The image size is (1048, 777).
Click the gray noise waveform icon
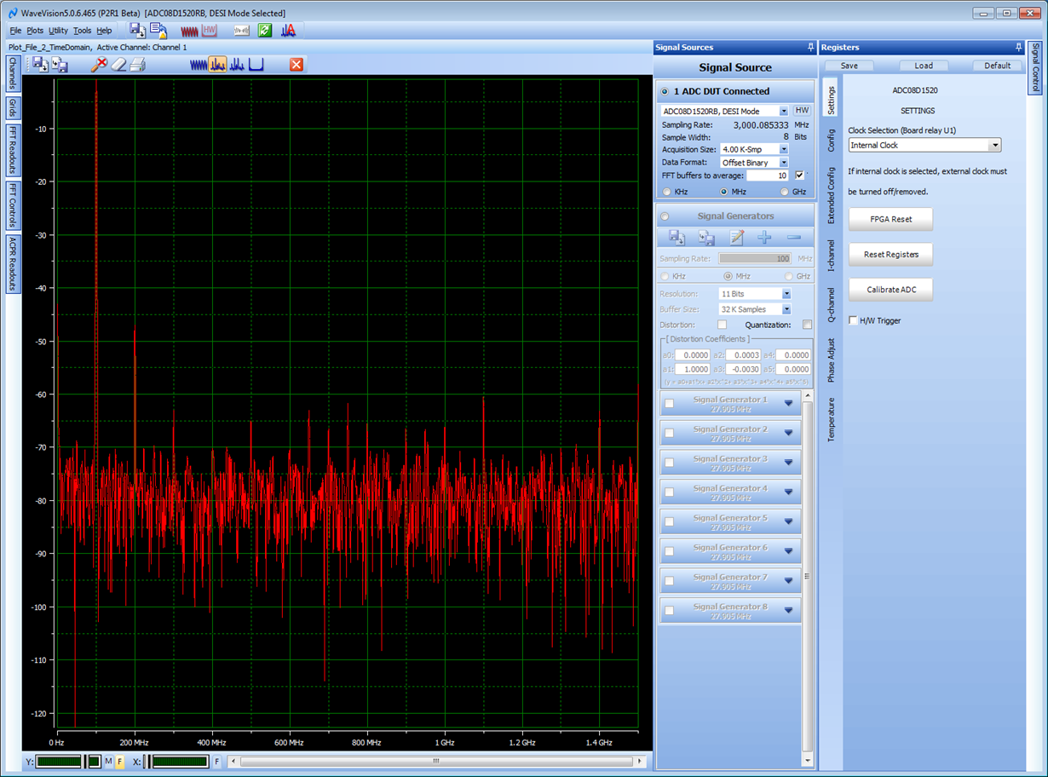(x=242, y=30)
